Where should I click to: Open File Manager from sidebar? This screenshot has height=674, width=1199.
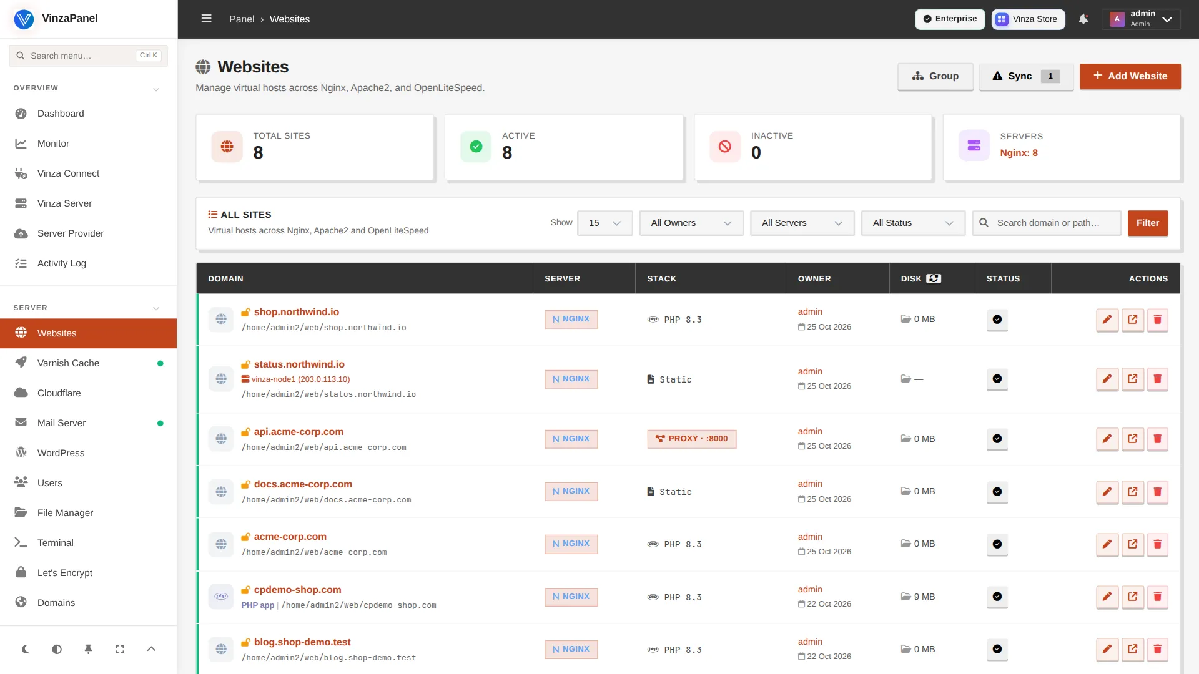(x=88, y=513)
